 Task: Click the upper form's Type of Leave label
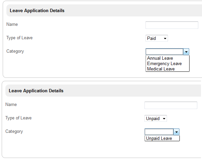pos(20,38)
